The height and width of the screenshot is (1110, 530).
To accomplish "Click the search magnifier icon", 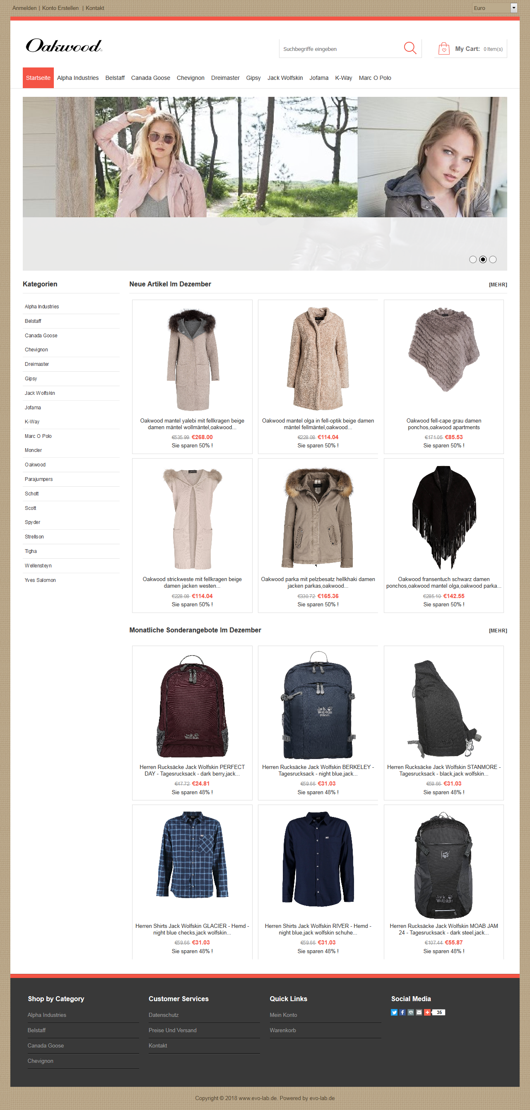I will 410,48.
